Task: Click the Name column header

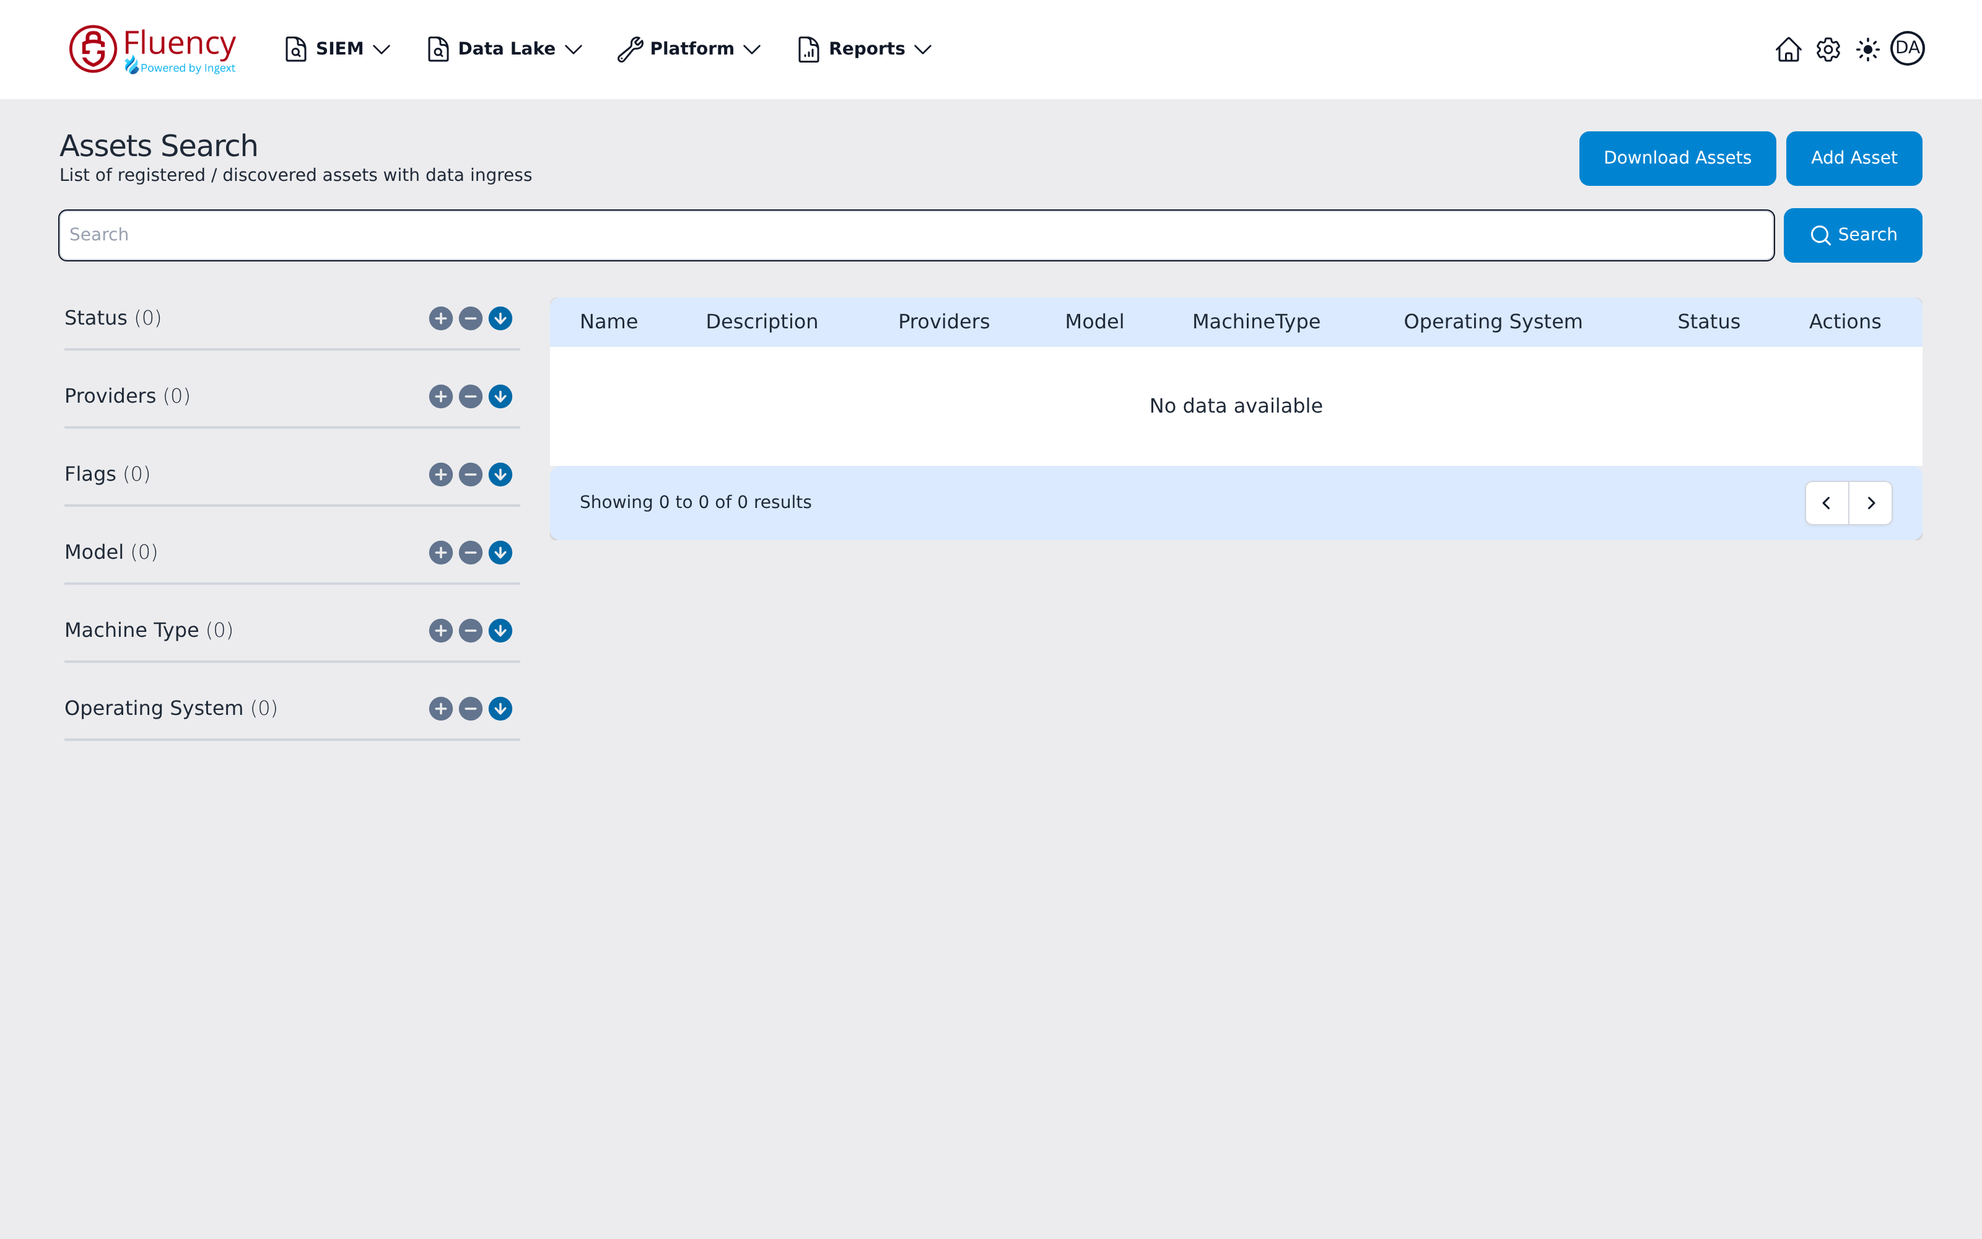Action: [x=608, y=322]
